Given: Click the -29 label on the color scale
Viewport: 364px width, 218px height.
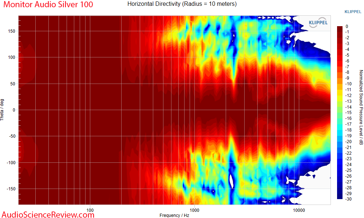Looking at the screenshot, I should (x=348, y=193).
